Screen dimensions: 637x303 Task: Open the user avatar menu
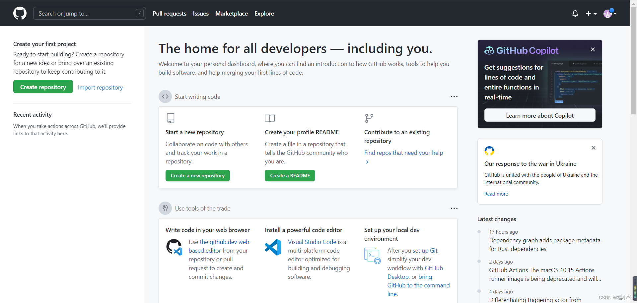610,13
